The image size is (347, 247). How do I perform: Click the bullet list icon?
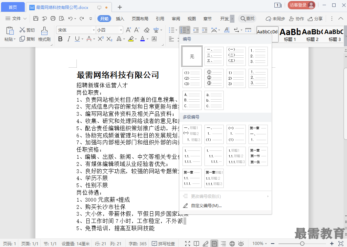[x=171, y=30]
